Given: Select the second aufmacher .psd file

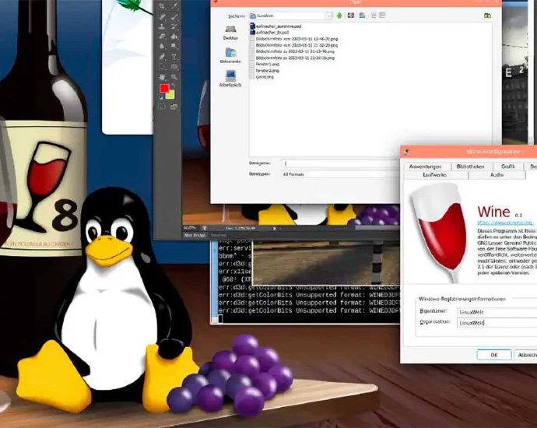Looking at the screenshot, I should click(268, 32).
